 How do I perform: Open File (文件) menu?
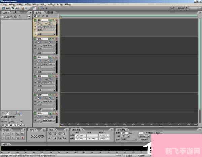tap(4, 4)
